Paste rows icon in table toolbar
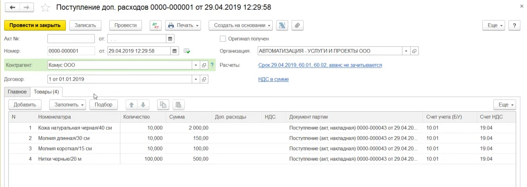The width and height of the screenshot is (527, 187). [179, 105]
